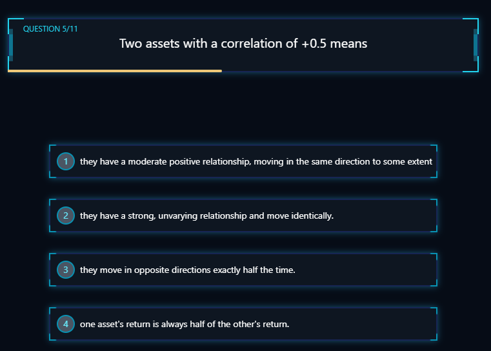
Task: Click 'one asset's return' text in option 4
Action: coord(115,324)
